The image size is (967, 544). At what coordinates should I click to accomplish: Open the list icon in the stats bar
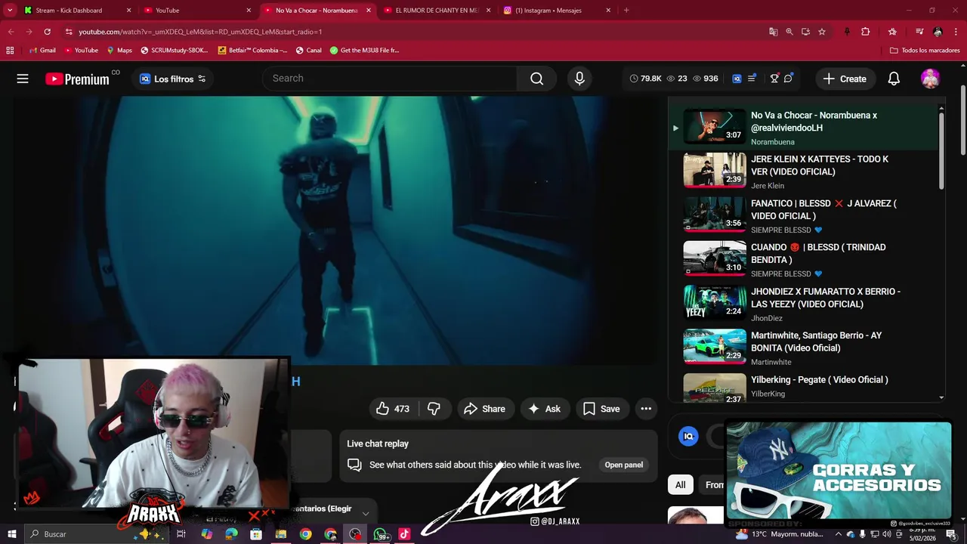[752, 79]
